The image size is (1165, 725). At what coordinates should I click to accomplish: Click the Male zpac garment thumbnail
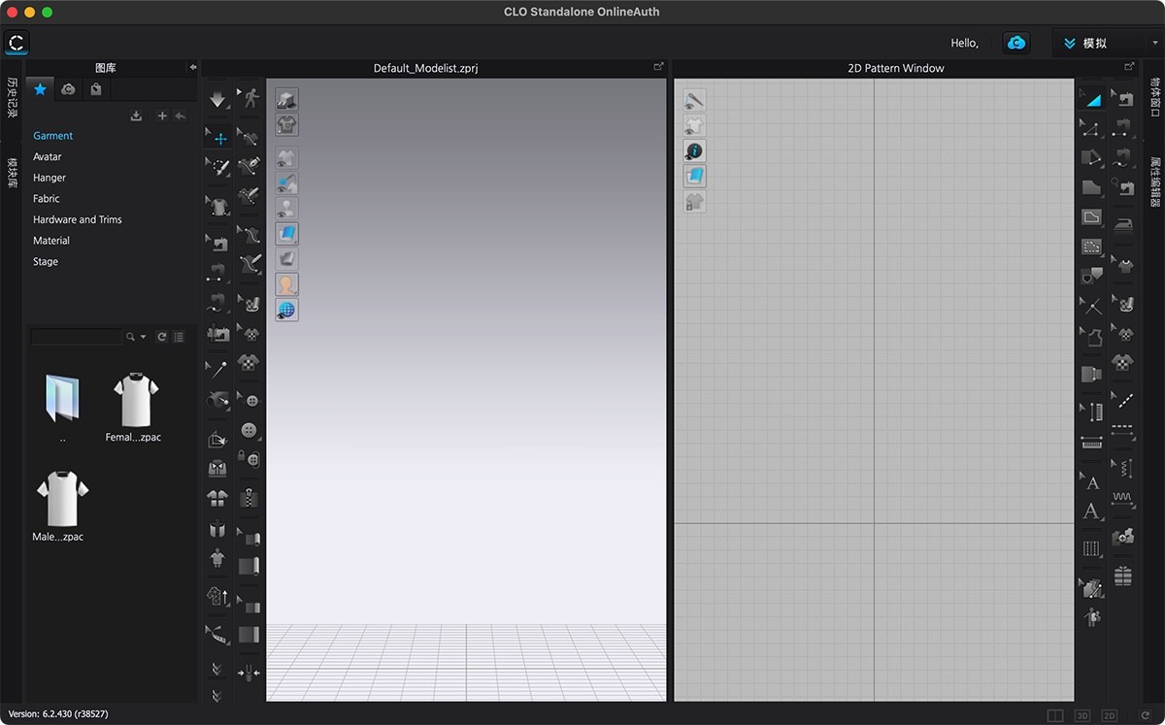[x=62, y=500]
